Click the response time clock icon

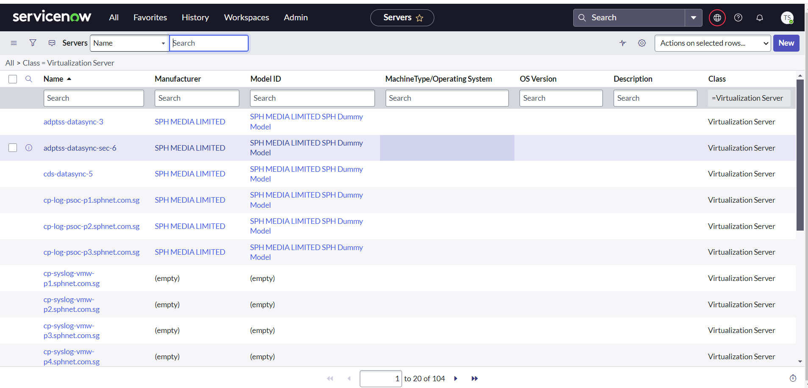point(793,378)
